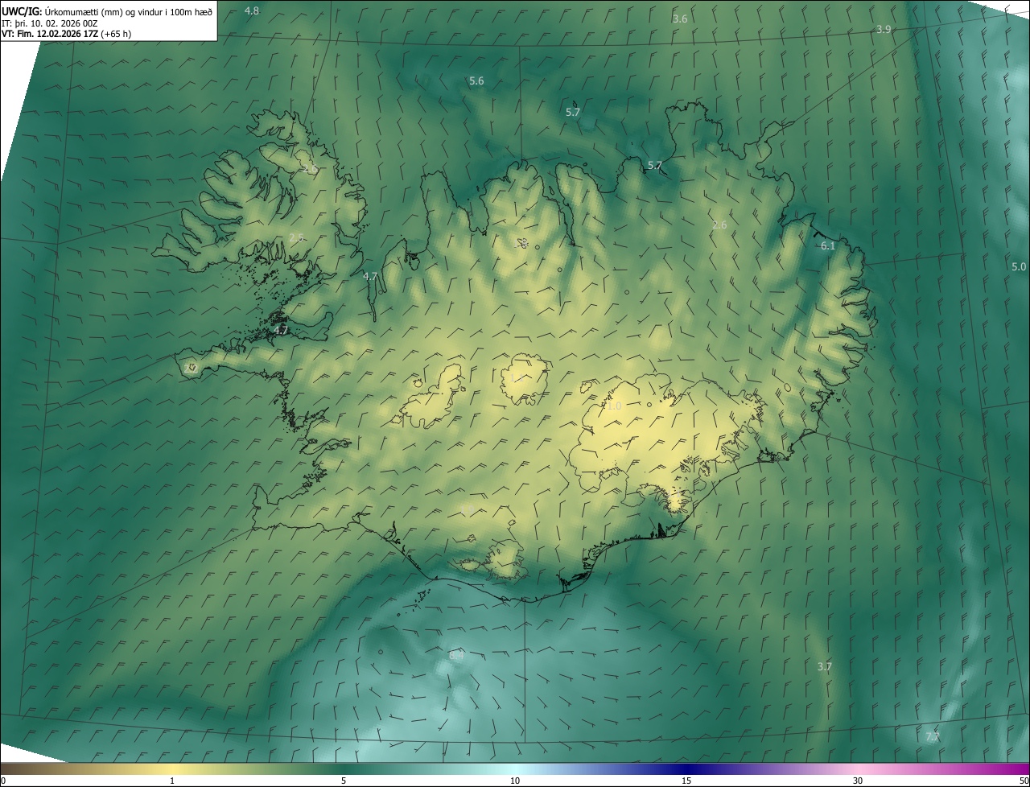Screen dimensions: 1030x787
Task: Click the IT 10.02.2026 00Z initialization time line
Action: 50,23
